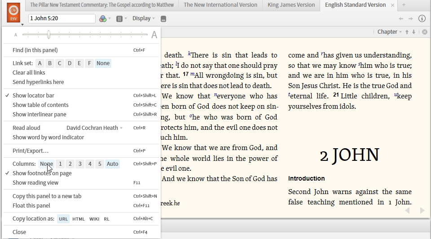Close the locator bar with X icon

click(425, 32)
